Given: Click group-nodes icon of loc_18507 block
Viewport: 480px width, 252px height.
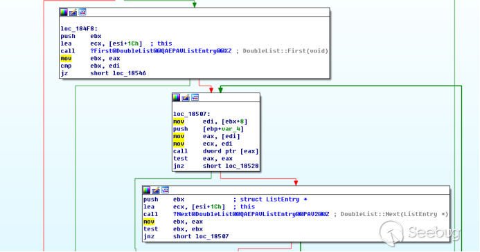Looking at the screenshot, I should (195, 97).
